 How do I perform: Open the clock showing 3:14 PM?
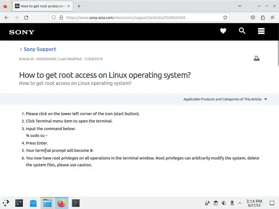click(254, 203)
